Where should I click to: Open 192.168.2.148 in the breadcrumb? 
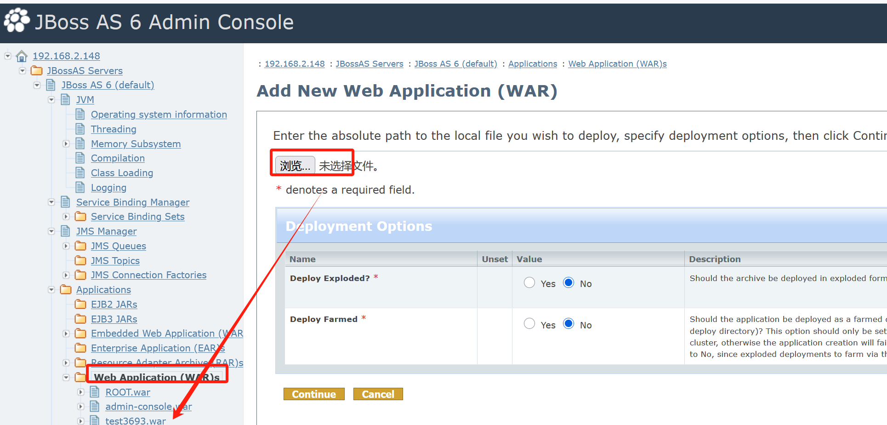(x=295, y=64)
